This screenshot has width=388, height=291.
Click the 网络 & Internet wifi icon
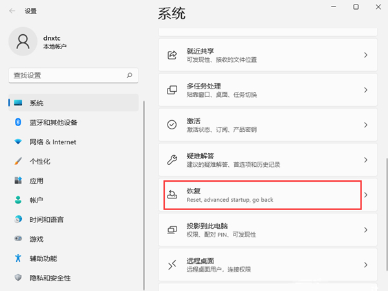coord(18,142)
